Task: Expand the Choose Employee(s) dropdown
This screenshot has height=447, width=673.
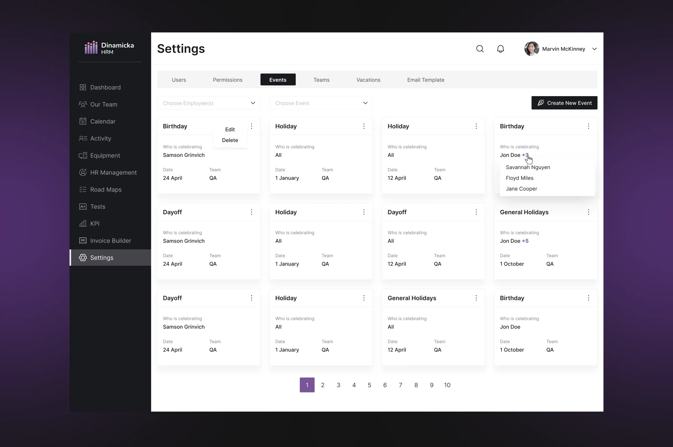Action: [x=209, y=103]
